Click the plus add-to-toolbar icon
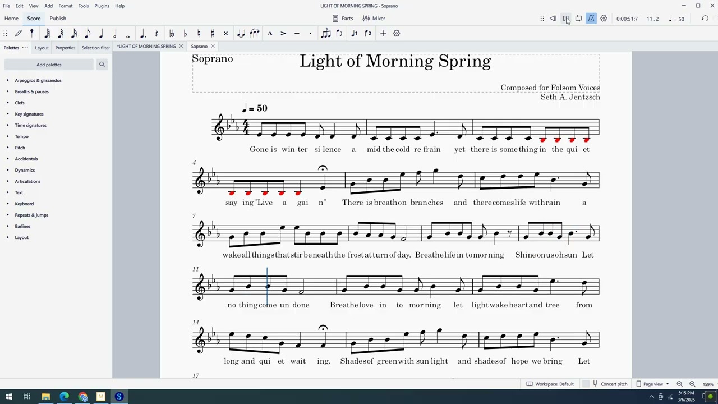 [x=383, y=34]
